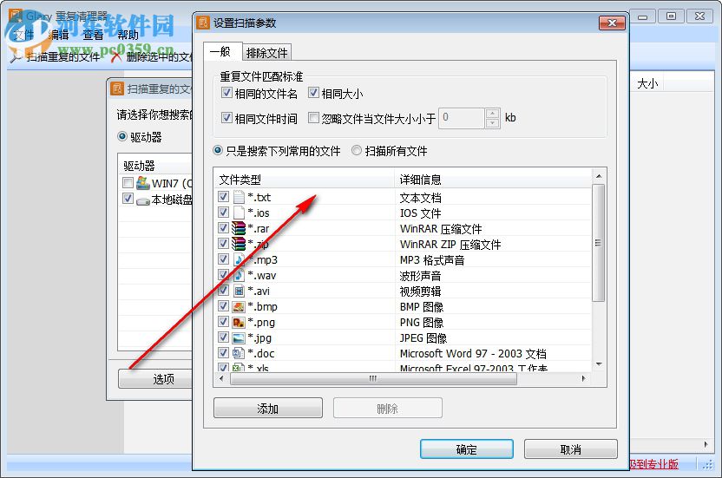Click the text MP3 格式声音

pos(432,260)
